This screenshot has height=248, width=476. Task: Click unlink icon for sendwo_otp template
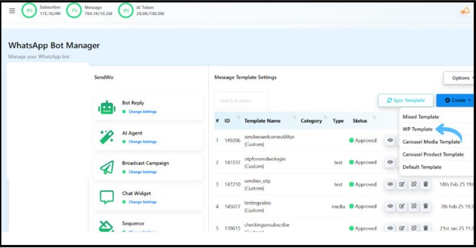click(x=414, y=184)
